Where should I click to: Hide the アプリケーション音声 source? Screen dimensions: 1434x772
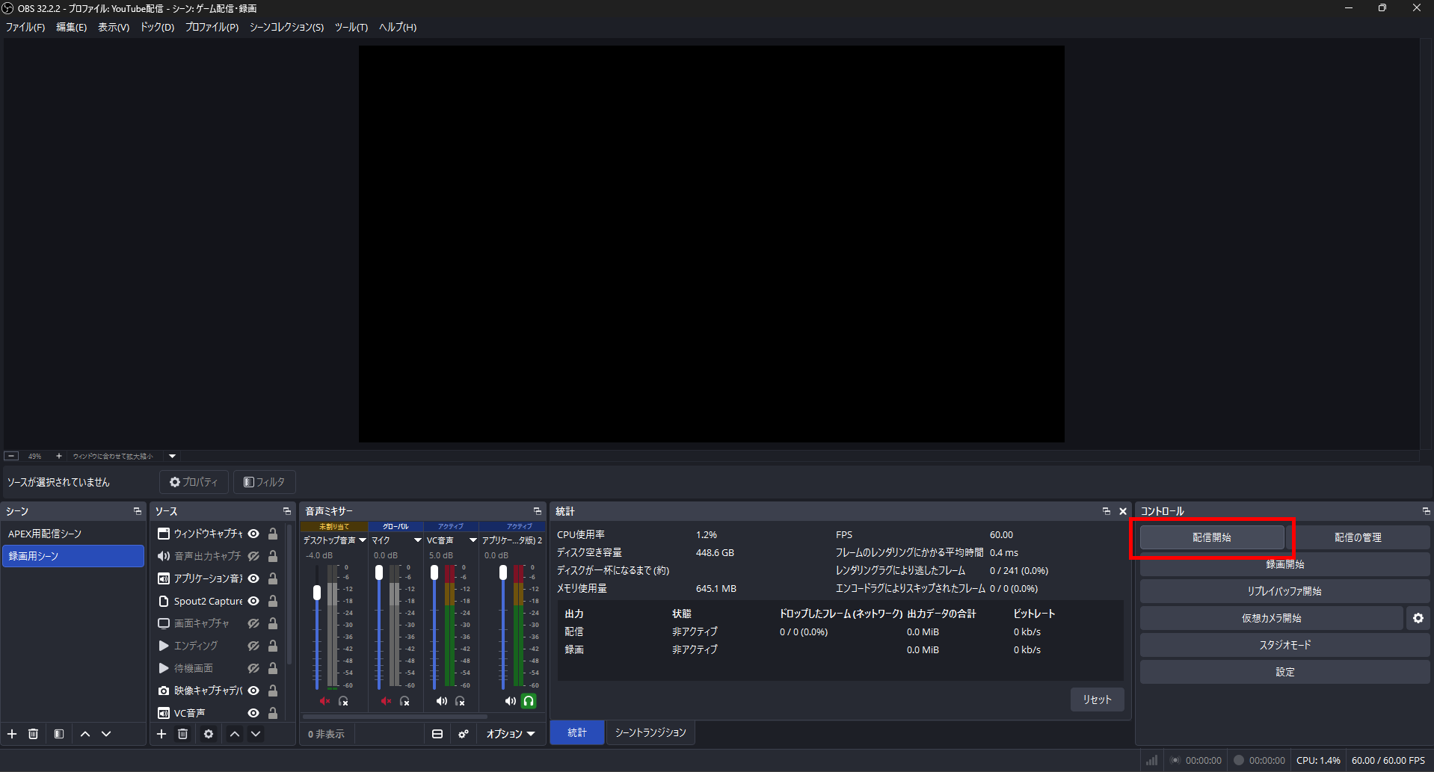[253, 578]
